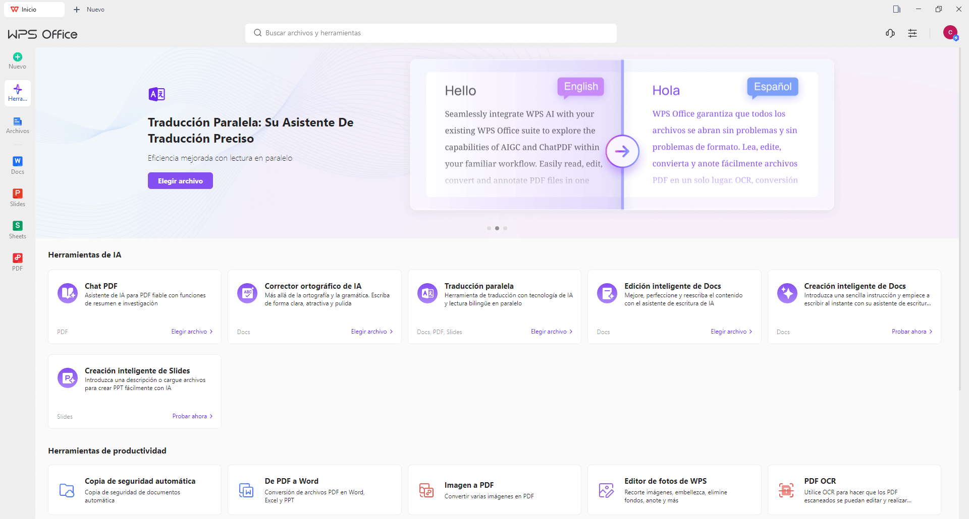Click the 'Docs, PDF, Slides' label

[x=440, y=332]
